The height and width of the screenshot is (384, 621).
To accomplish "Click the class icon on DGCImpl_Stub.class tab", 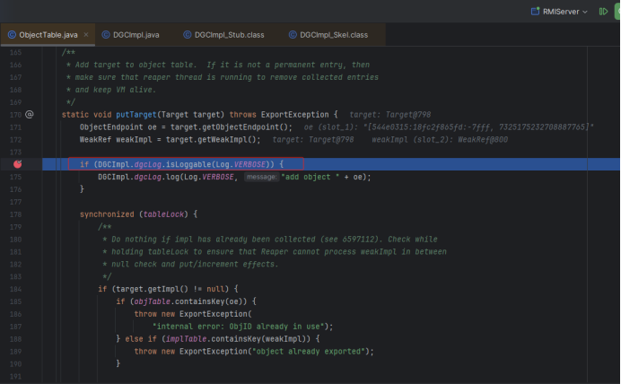I will [x=187, y=35].
